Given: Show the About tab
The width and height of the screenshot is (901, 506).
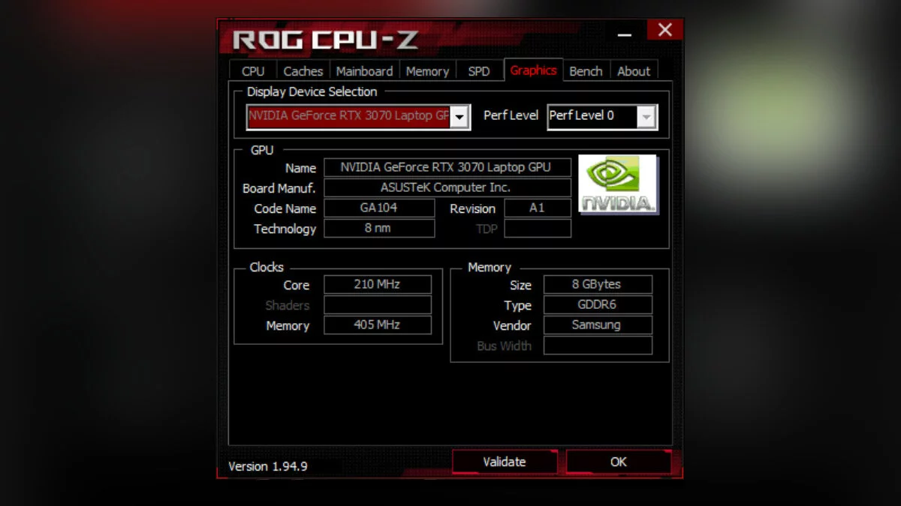Looking at the screenshot, I should (x=634, y=71).
